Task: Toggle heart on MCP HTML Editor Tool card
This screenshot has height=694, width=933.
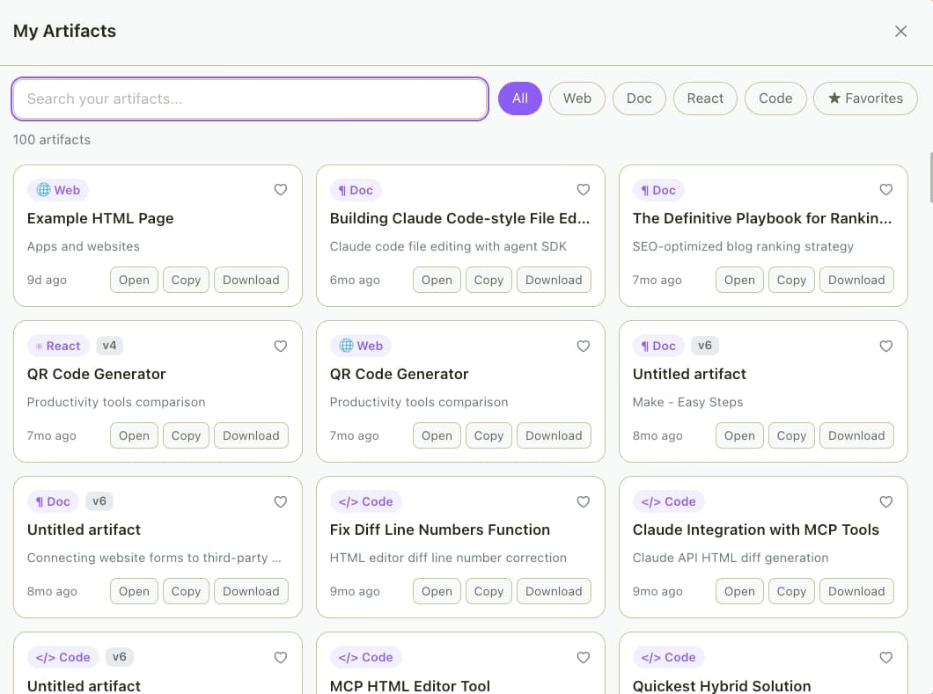Action: pyautogui.click(x=583, y=658)
